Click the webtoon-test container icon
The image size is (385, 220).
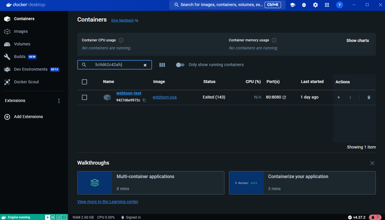107,97
